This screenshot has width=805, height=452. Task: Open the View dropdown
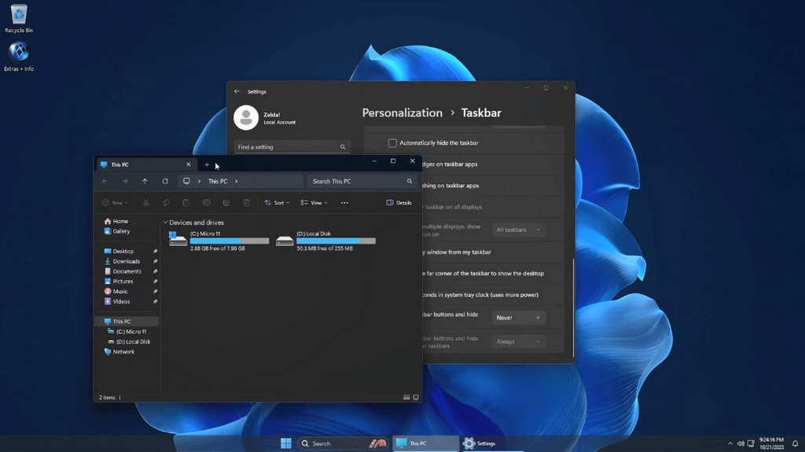point(314,203)
